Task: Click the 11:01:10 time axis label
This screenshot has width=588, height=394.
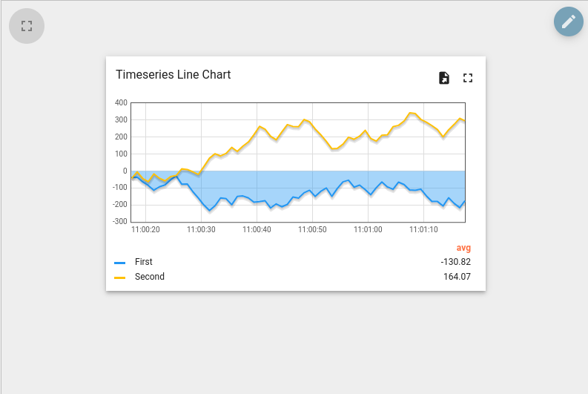Action: [x=423, y=229]
